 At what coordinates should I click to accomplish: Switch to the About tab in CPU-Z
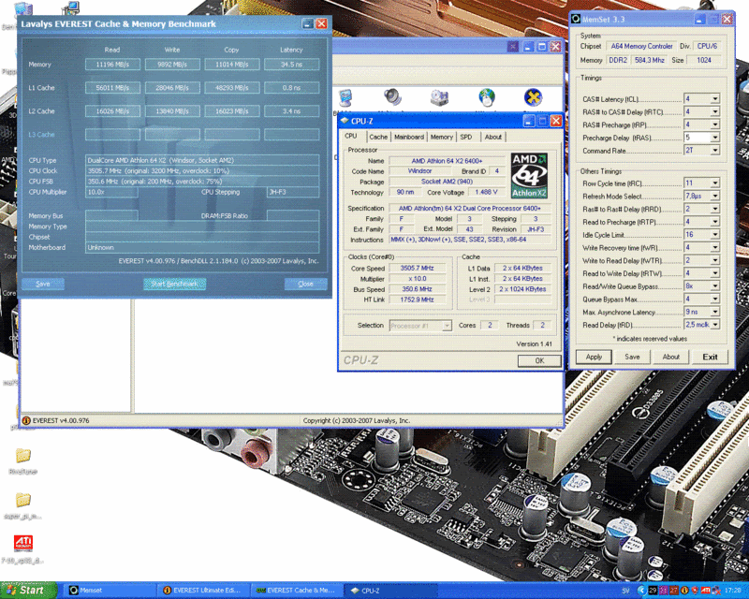point(493,137)
